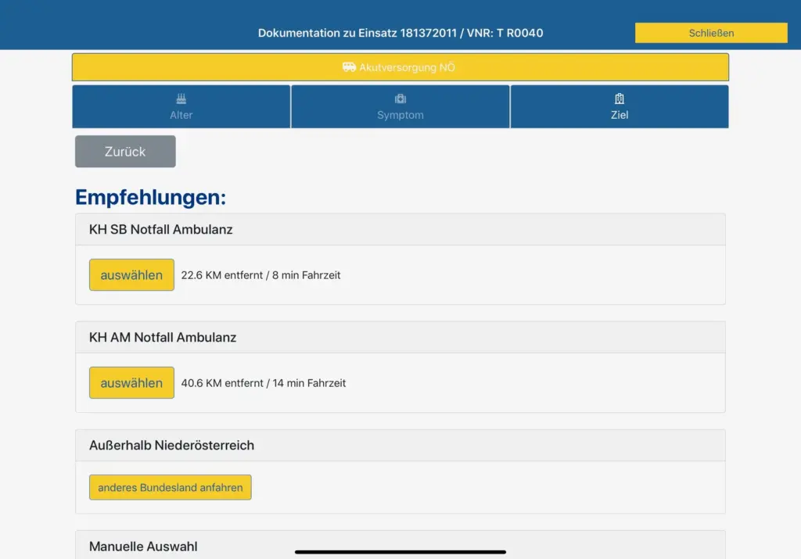Click the Außerhalb Niederösterreich section header
The height and width of the screenshot is (559, 801).
[171, 446]
